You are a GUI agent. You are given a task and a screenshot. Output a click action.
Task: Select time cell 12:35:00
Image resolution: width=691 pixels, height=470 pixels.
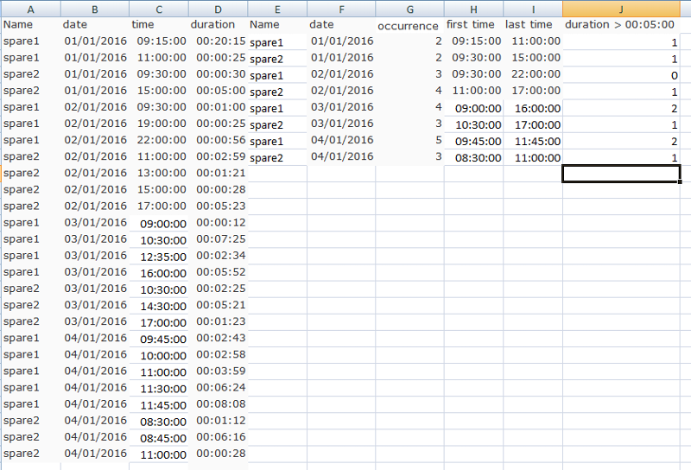(x=159, y=257)
